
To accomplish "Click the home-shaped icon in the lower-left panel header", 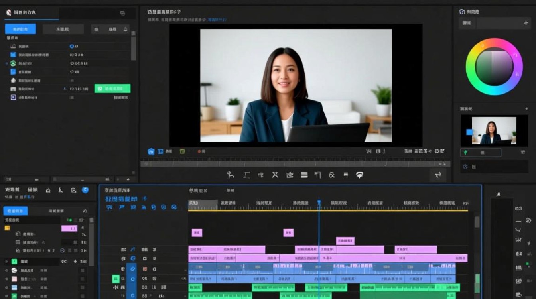I will (x=48, y=190).
